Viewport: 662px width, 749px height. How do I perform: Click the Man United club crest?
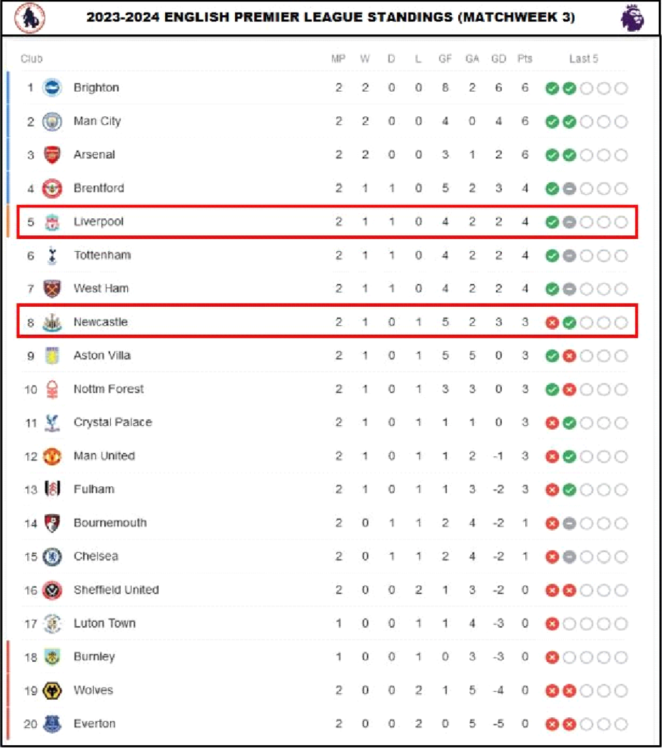point(52,456)
